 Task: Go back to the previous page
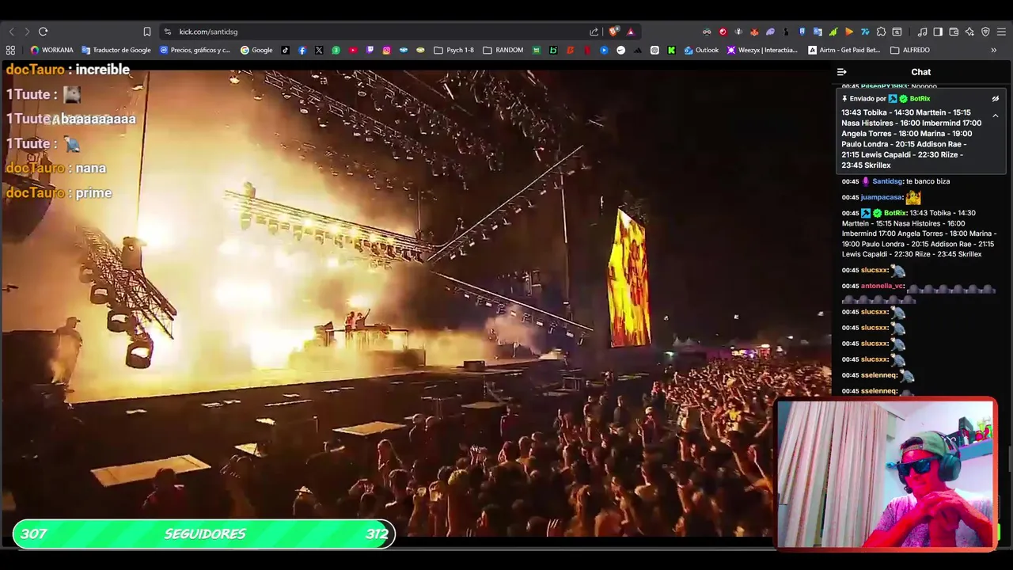[x=11, y=32]
